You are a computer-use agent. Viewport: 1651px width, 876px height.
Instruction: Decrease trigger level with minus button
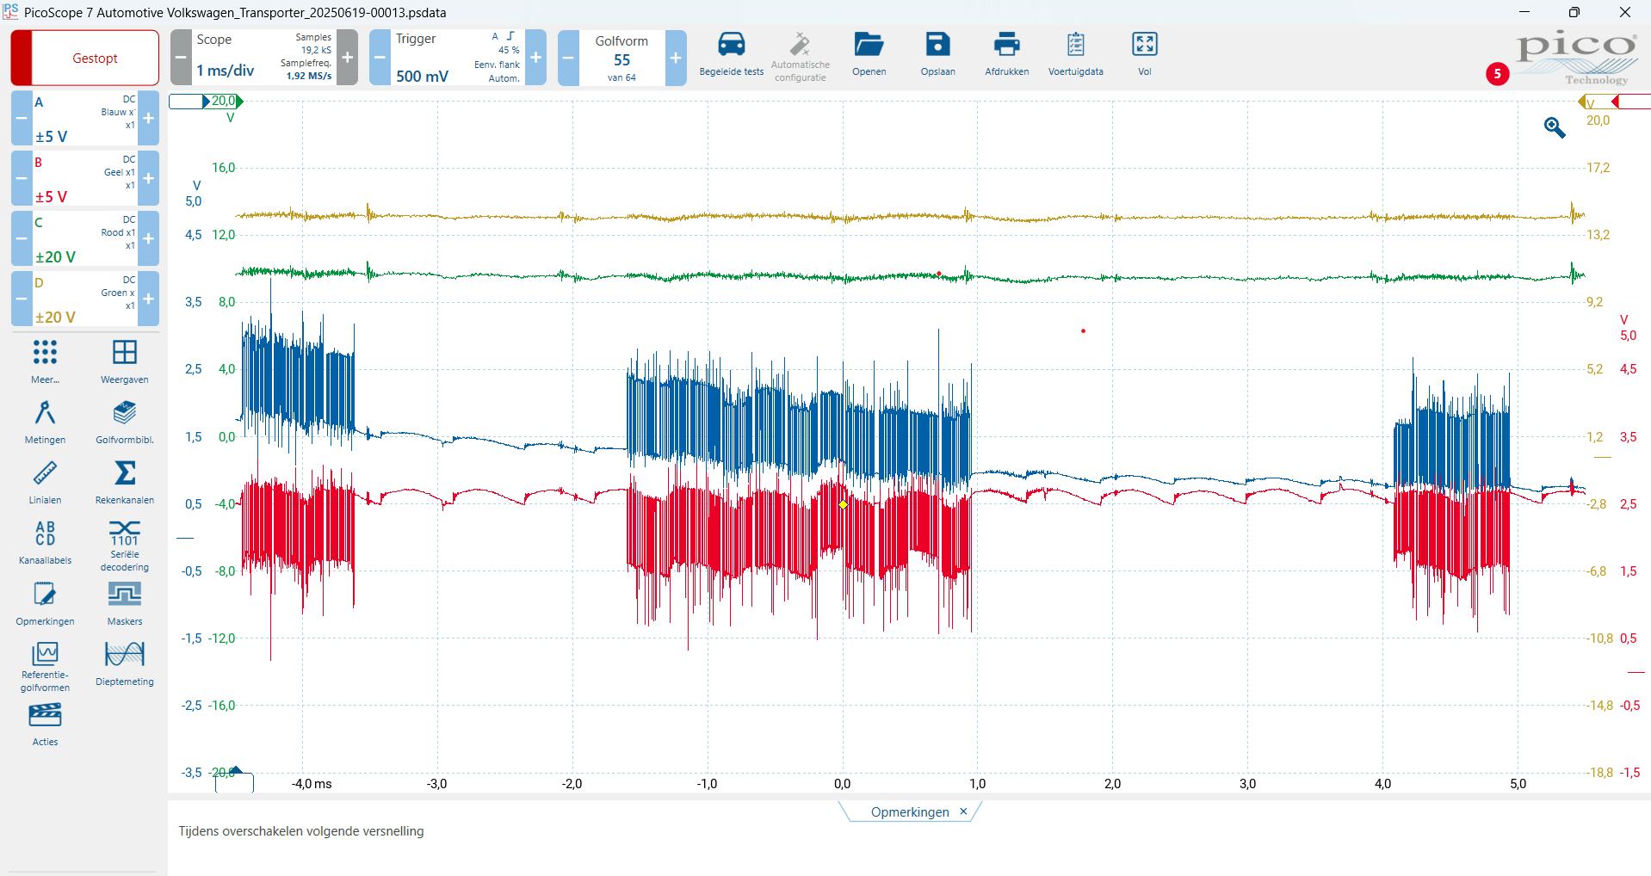(x=380, y=58)
